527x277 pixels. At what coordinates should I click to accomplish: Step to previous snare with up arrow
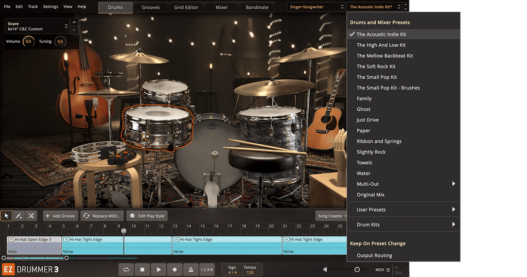click(74, 22)
